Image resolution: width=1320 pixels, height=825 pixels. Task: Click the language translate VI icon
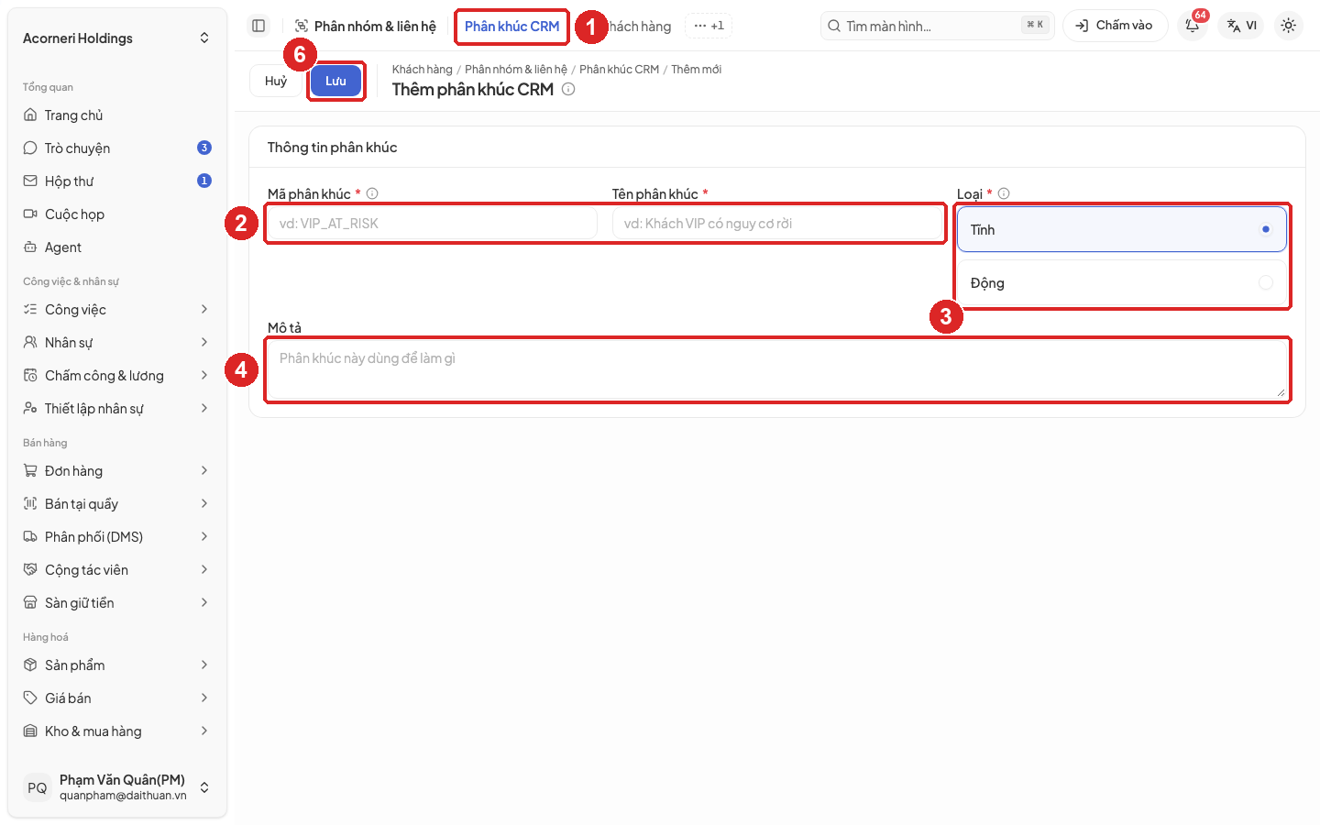[x=1241, y=26]
